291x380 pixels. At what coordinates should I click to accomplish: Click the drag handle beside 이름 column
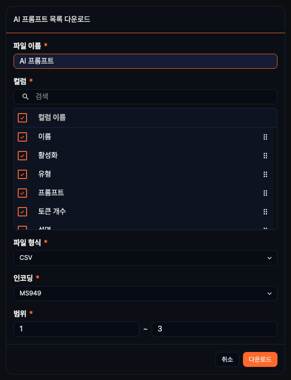click(265, 136)
